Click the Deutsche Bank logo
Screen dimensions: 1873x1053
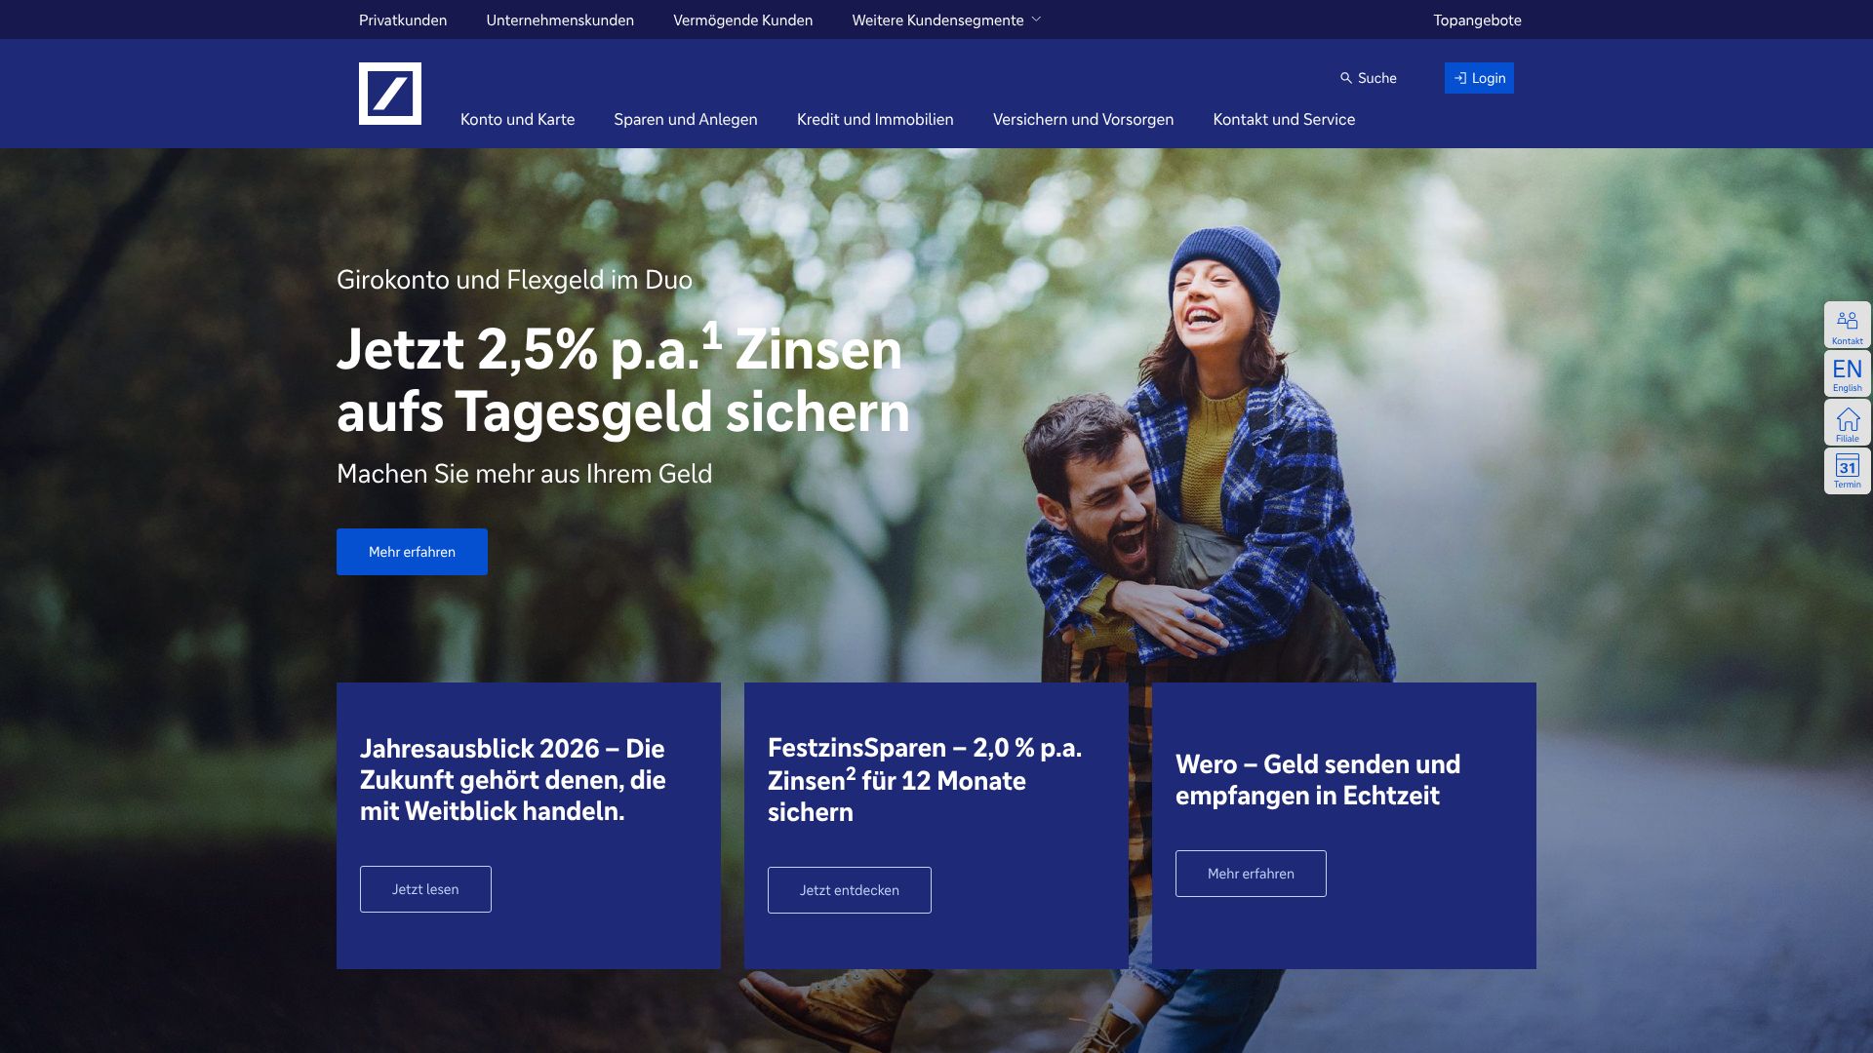tap(389, 94)
